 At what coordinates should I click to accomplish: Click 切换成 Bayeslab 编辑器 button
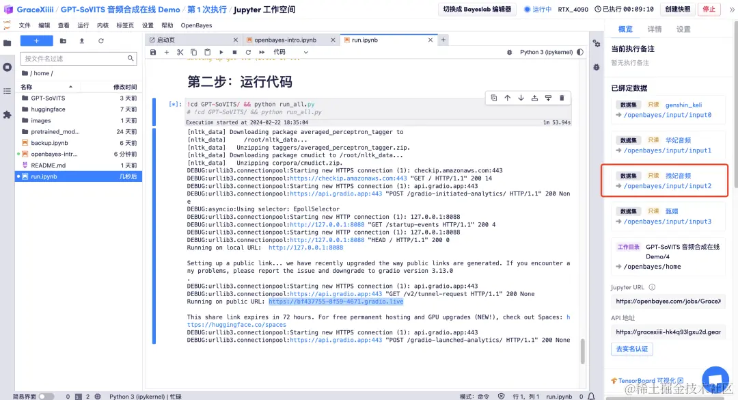click(477, 10)
